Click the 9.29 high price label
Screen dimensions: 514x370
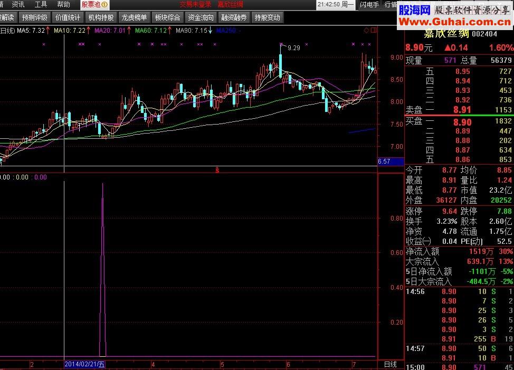[294, 48]
